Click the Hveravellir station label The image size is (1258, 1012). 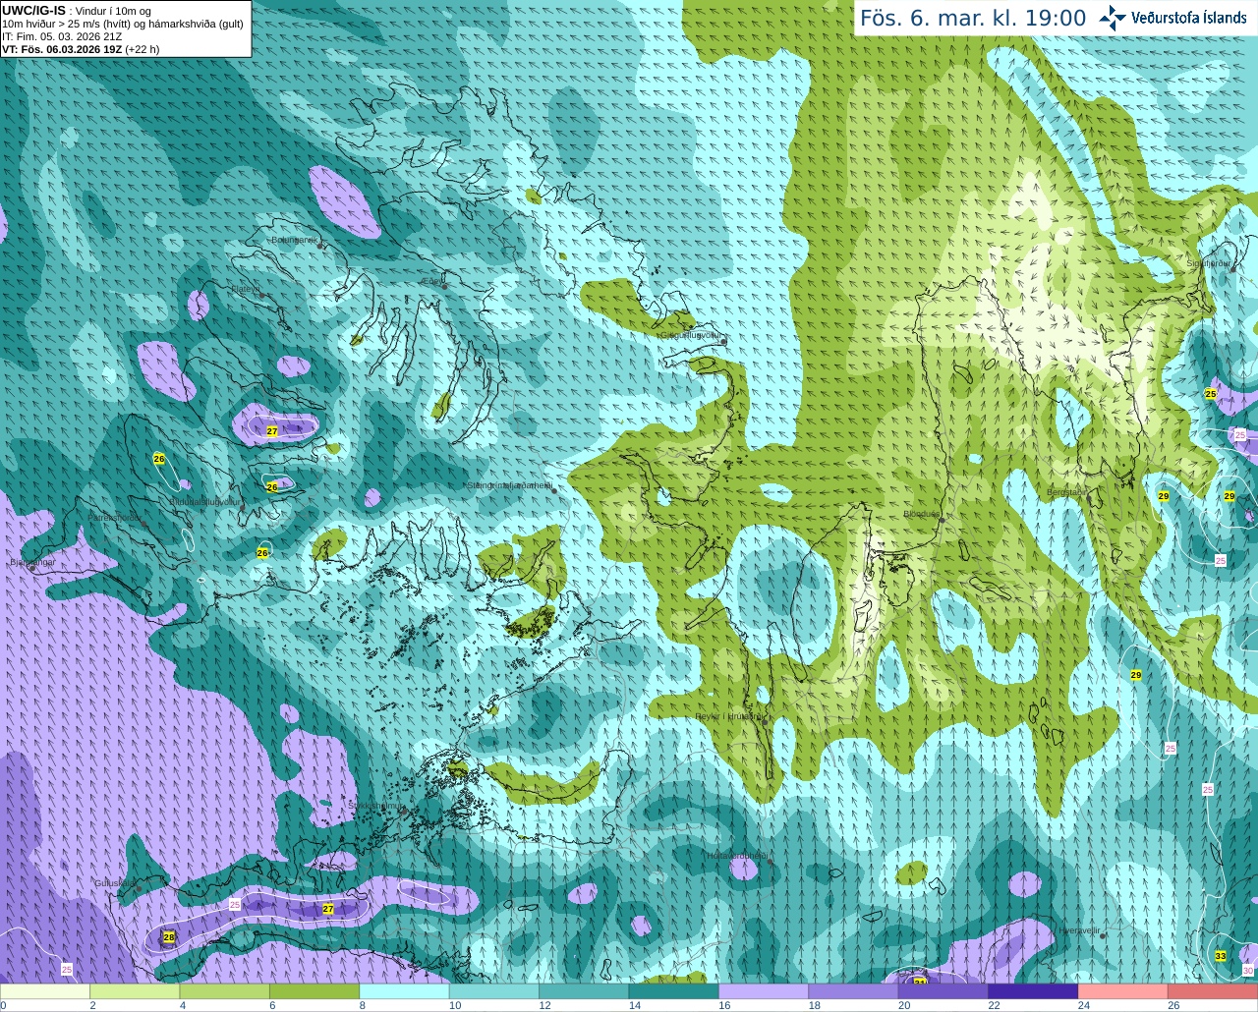coord(1079,929)
